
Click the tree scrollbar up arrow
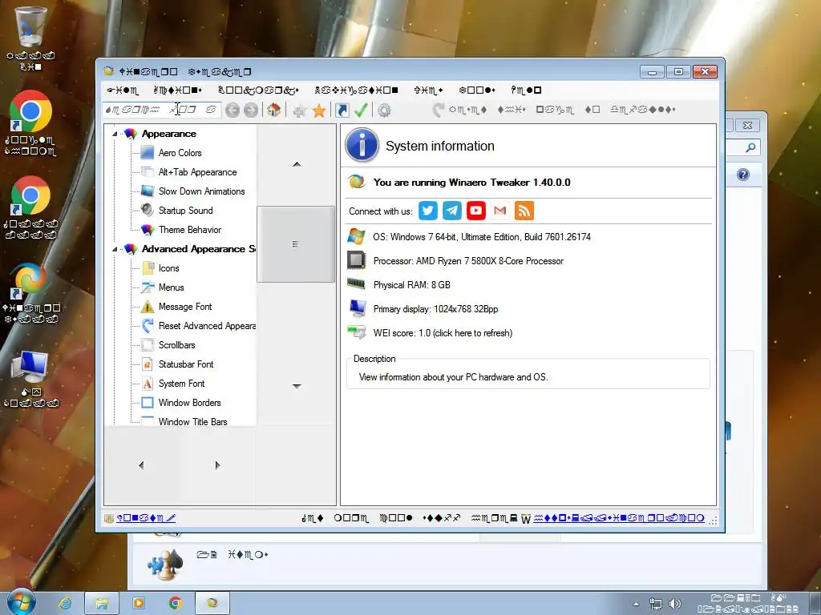coord(297,164)
